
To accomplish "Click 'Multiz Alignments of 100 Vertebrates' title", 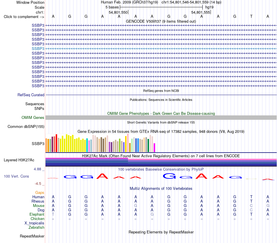I will (161, 188).
